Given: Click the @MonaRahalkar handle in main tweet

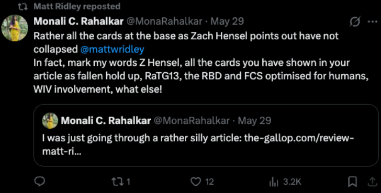Looking at the screenshot, I should click(x=163, y=21).
